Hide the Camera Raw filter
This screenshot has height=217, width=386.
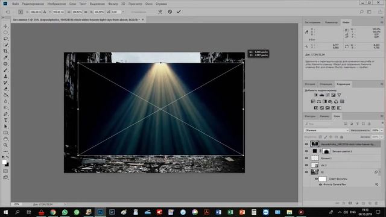(x=320, y=184)
